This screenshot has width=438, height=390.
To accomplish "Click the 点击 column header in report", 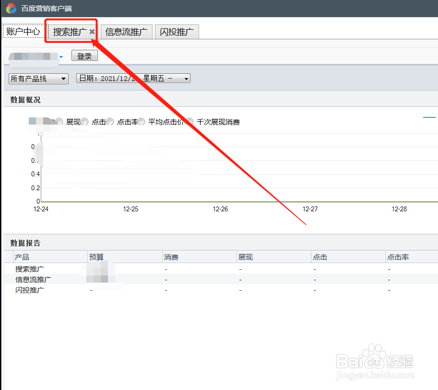I will (x=348, y=257).
